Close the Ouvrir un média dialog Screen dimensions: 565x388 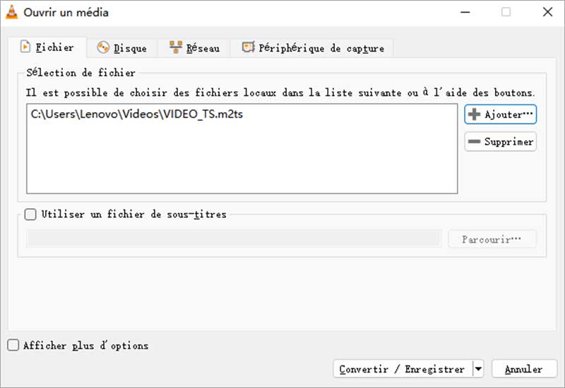pyautogui.click(x=547, y=12)
